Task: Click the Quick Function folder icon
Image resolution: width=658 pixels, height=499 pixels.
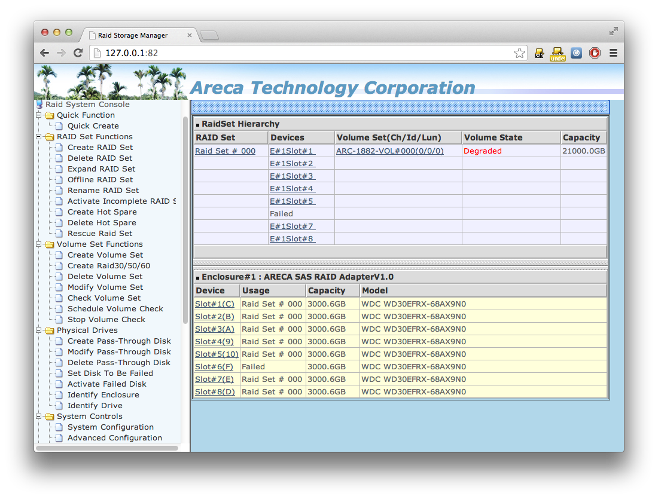Action: tap(50, 115)
